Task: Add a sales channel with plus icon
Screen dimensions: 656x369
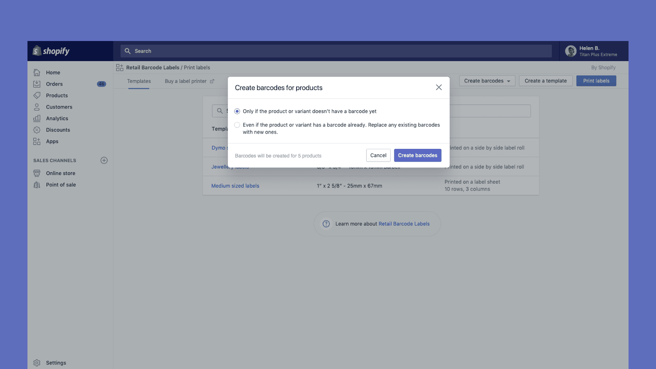Action: click(x=104, y=160)
